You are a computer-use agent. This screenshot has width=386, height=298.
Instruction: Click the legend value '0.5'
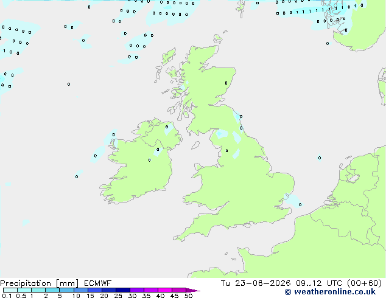(21, 296)
